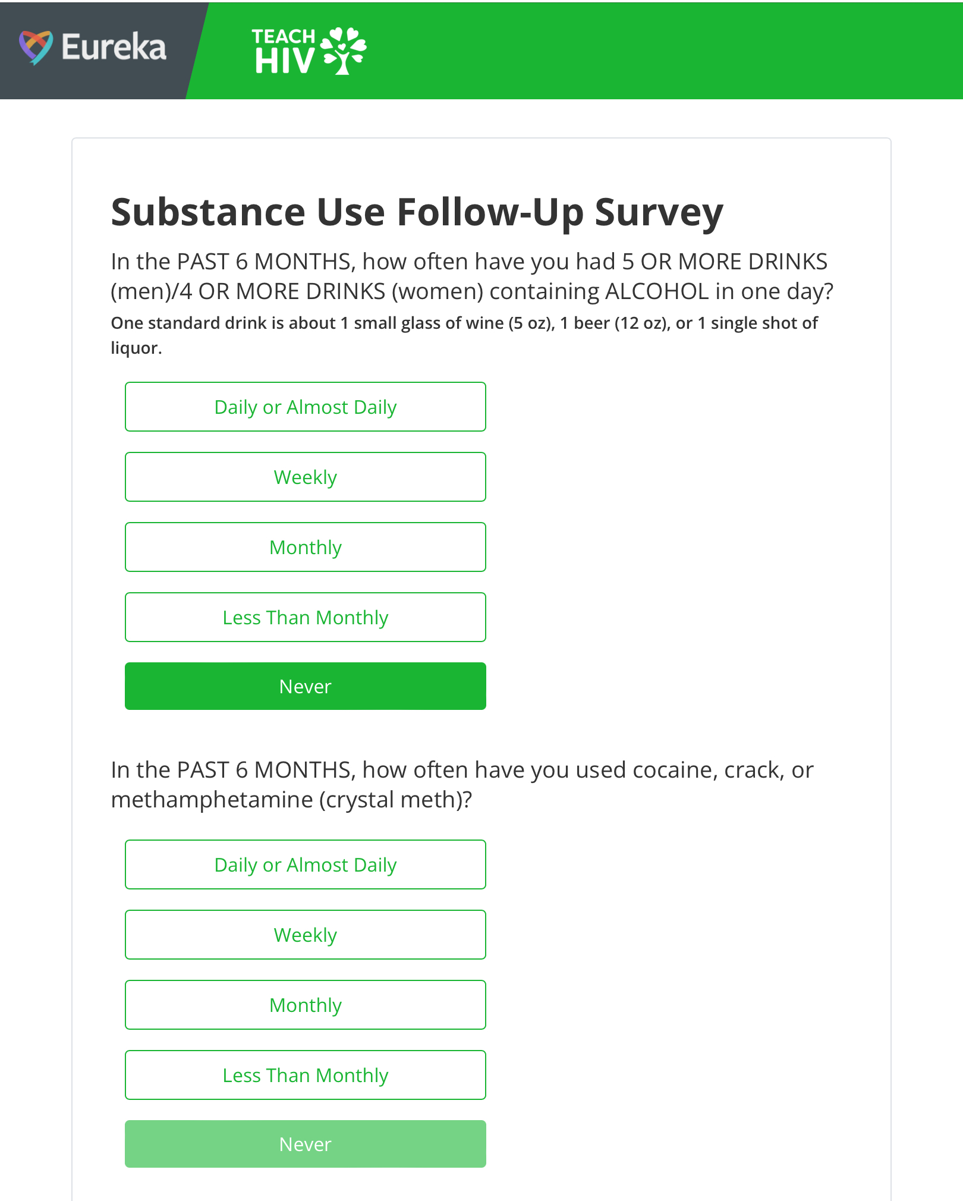Click the Eureka heart logo icon
Screen dimensions: 963x1201
36,48
